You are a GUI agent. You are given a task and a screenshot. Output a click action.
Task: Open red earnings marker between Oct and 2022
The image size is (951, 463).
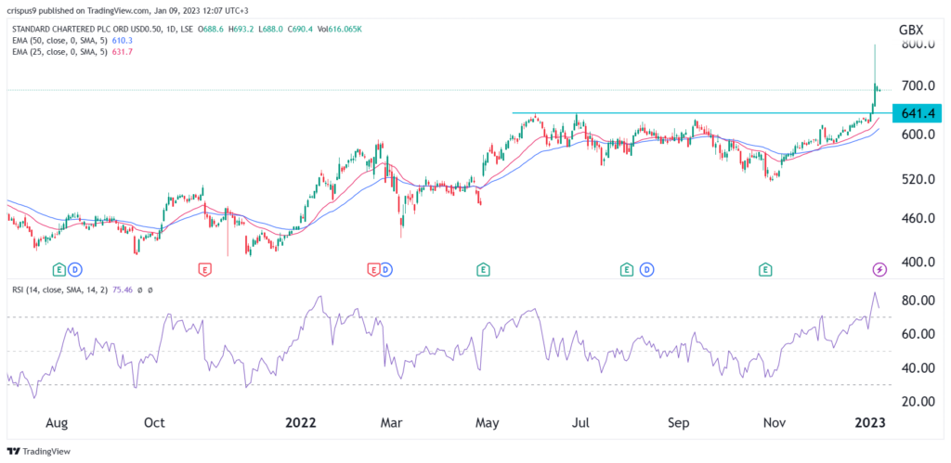[x=204, y=269]
